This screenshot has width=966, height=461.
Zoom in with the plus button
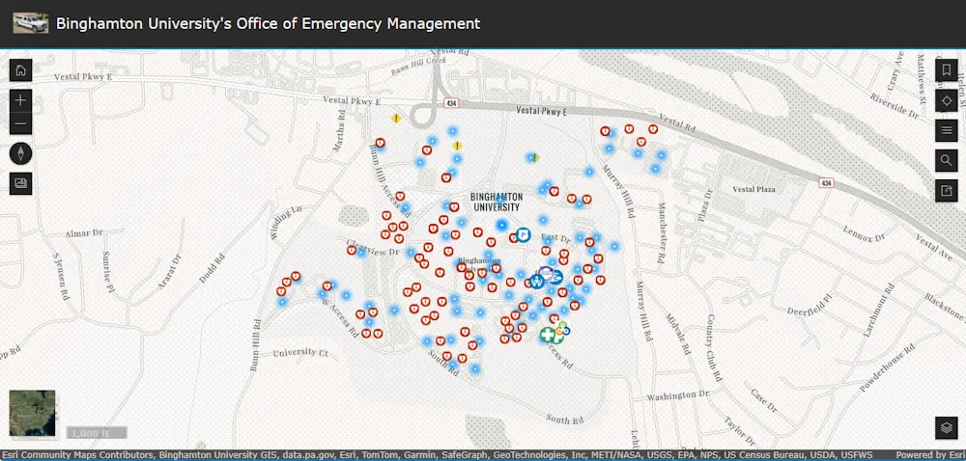coord(20,100)
